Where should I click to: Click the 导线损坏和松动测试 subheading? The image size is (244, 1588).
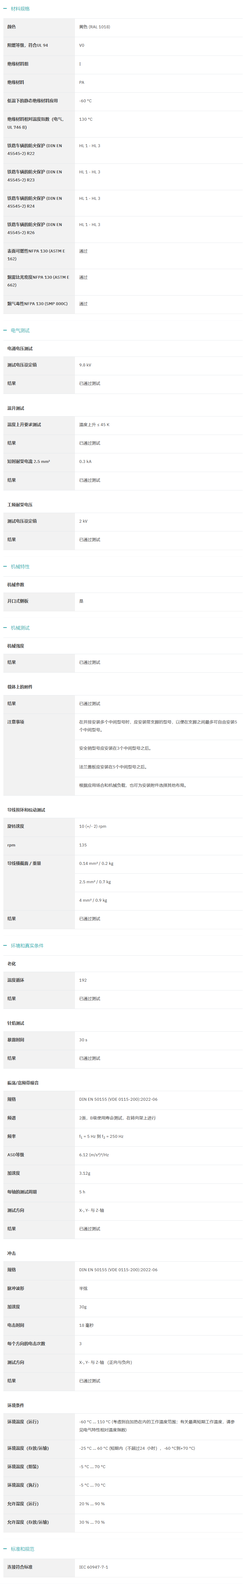(26, 810)
